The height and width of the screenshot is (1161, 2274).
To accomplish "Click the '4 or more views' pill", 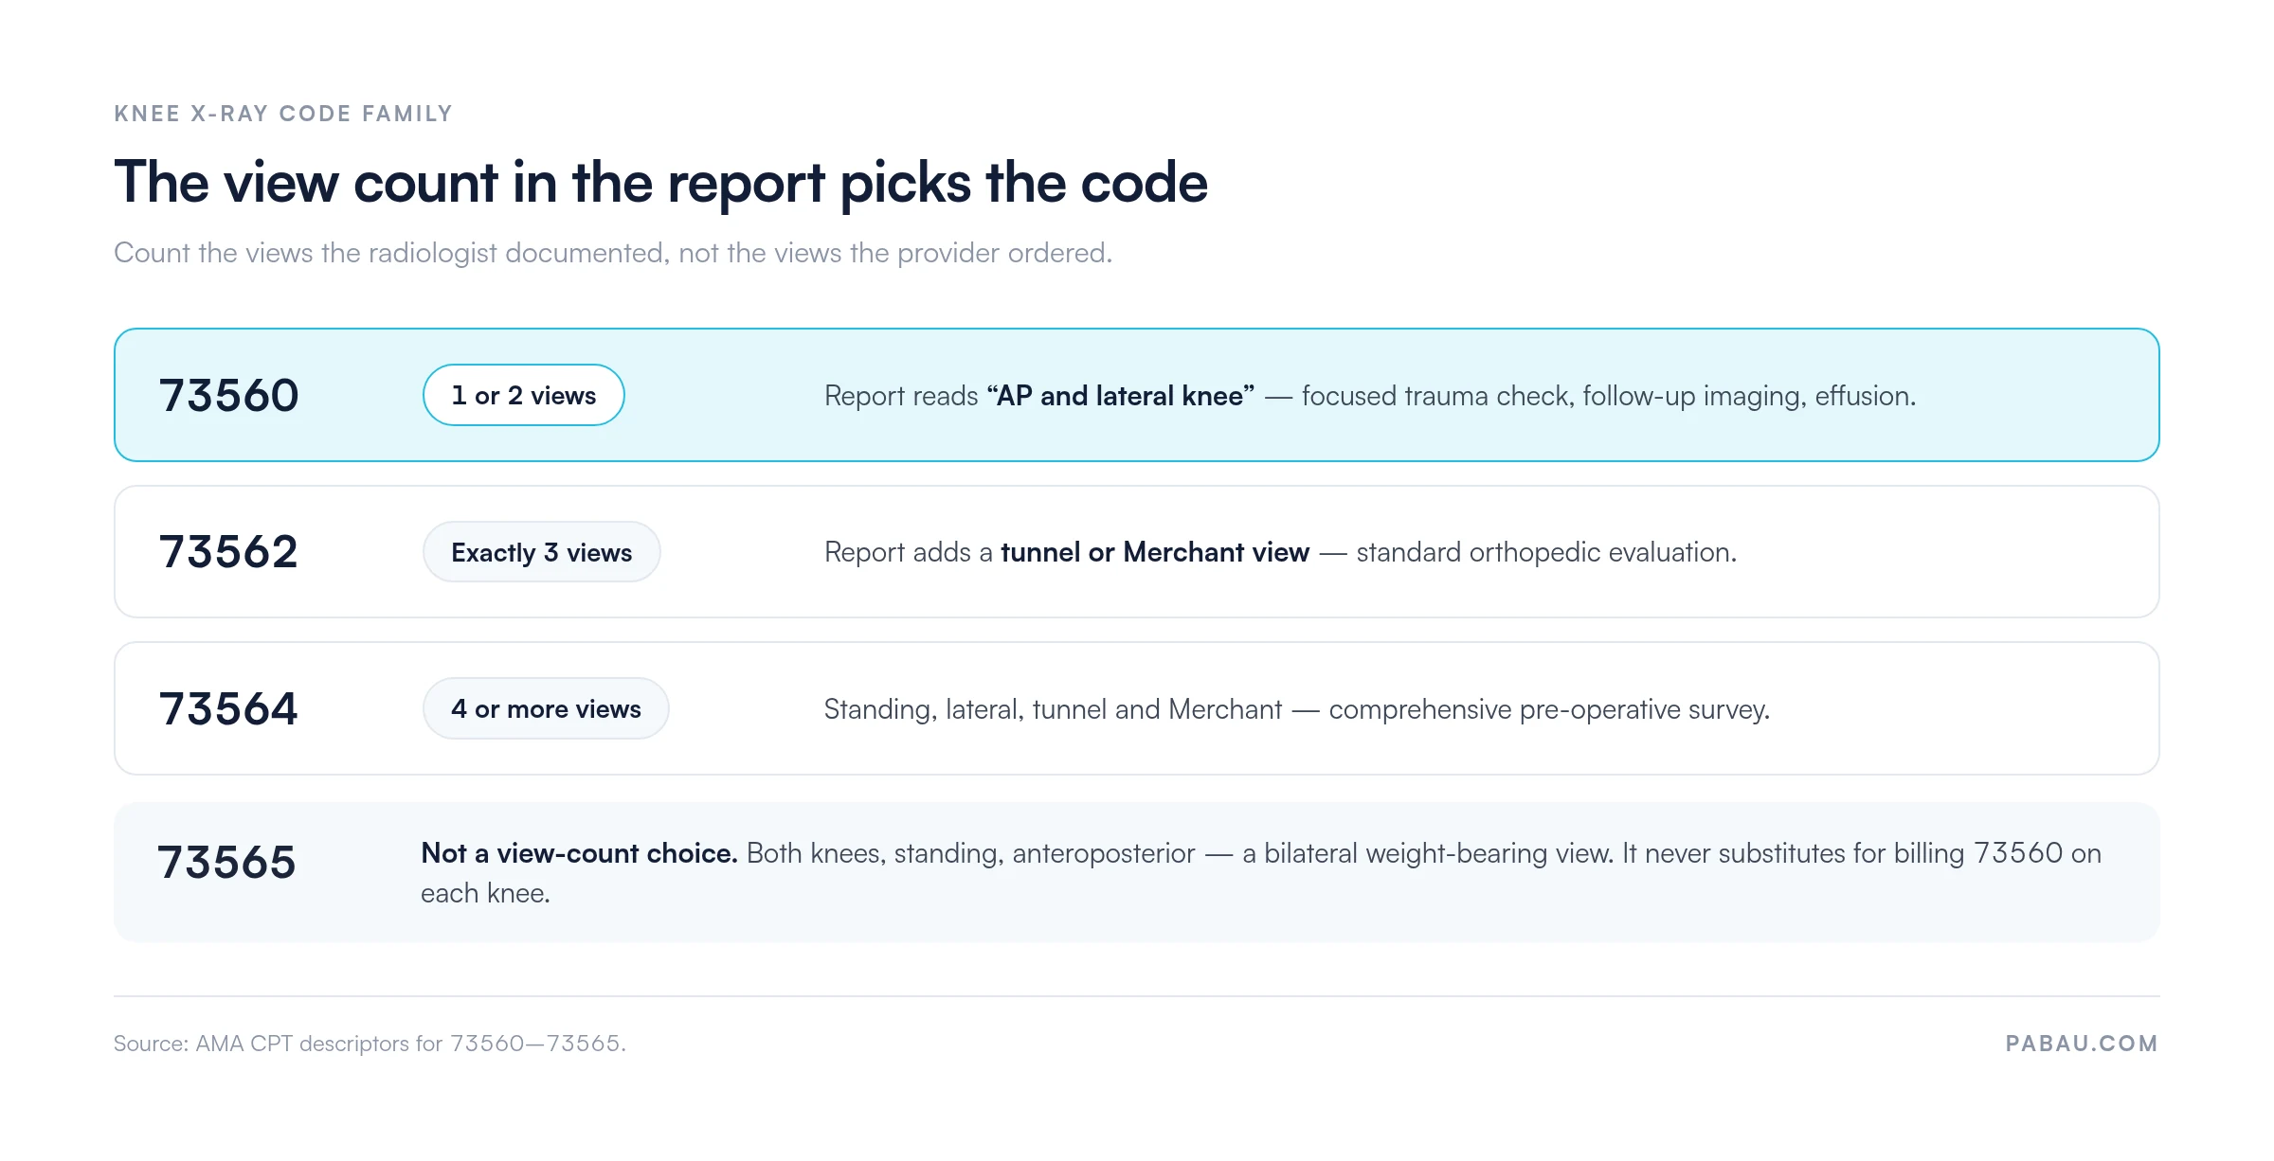I will click(x=546, y=708).
